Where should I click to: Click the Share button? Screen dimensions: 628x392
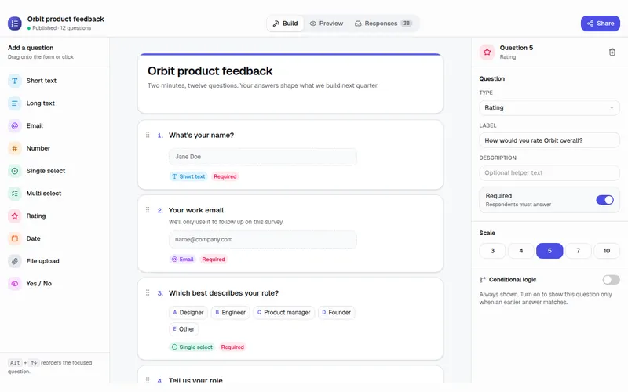(600, 24)
